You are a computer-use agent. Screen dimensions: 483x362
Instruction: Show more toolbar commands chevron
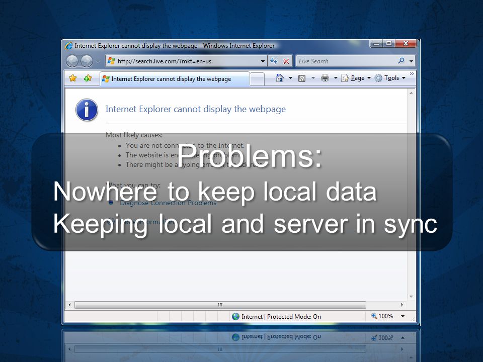tap(412, 74)
